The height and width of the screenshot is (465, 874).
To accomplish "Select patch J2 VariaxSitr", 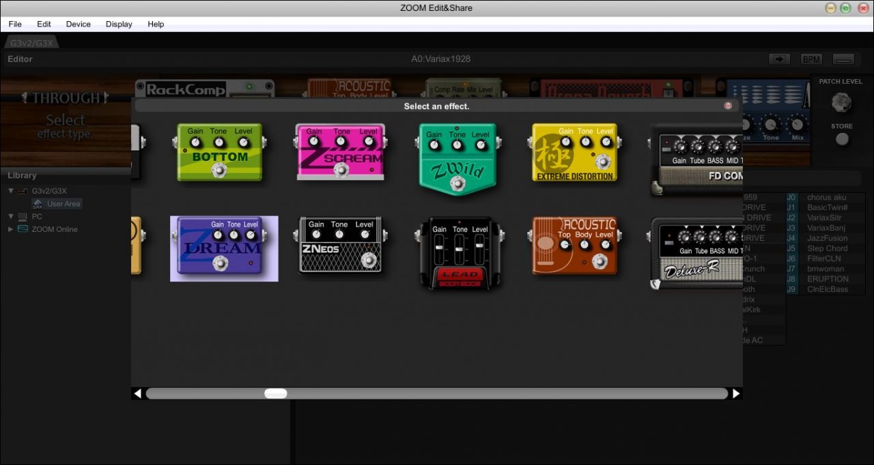I will 826,217.
